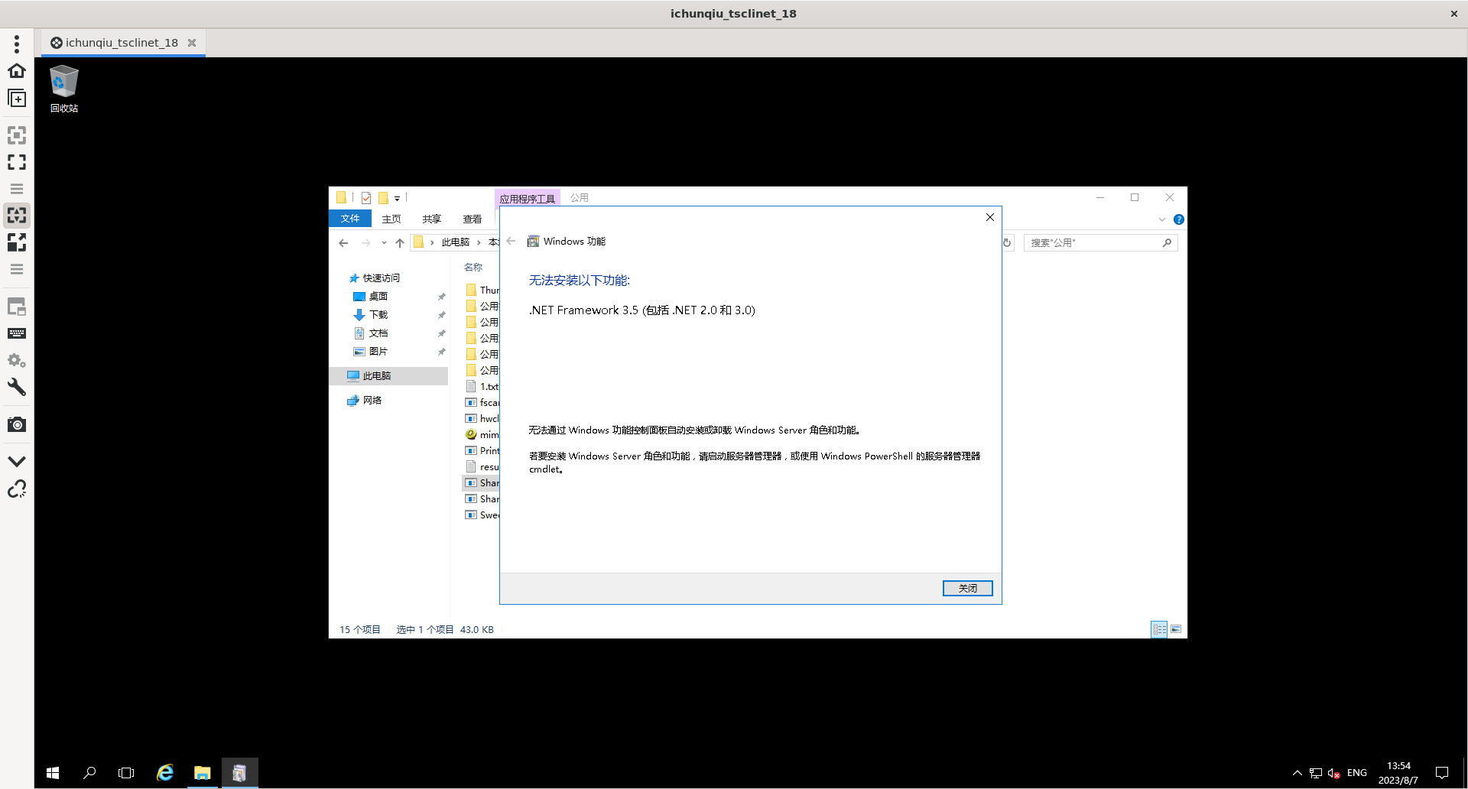Open the 共享 ribbon tab
Image resolution: width=1468 pixels, height=789 pixels.
pos(432,219)
